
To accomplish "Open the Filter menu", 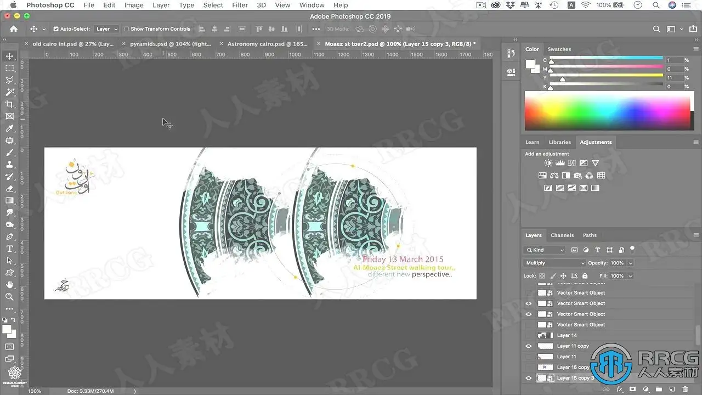I will (x=240, y=5).
